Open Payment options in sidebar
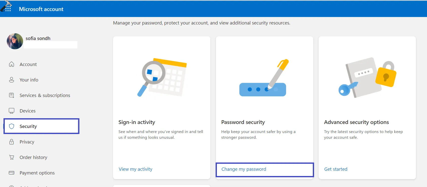 tap(37, 173)
